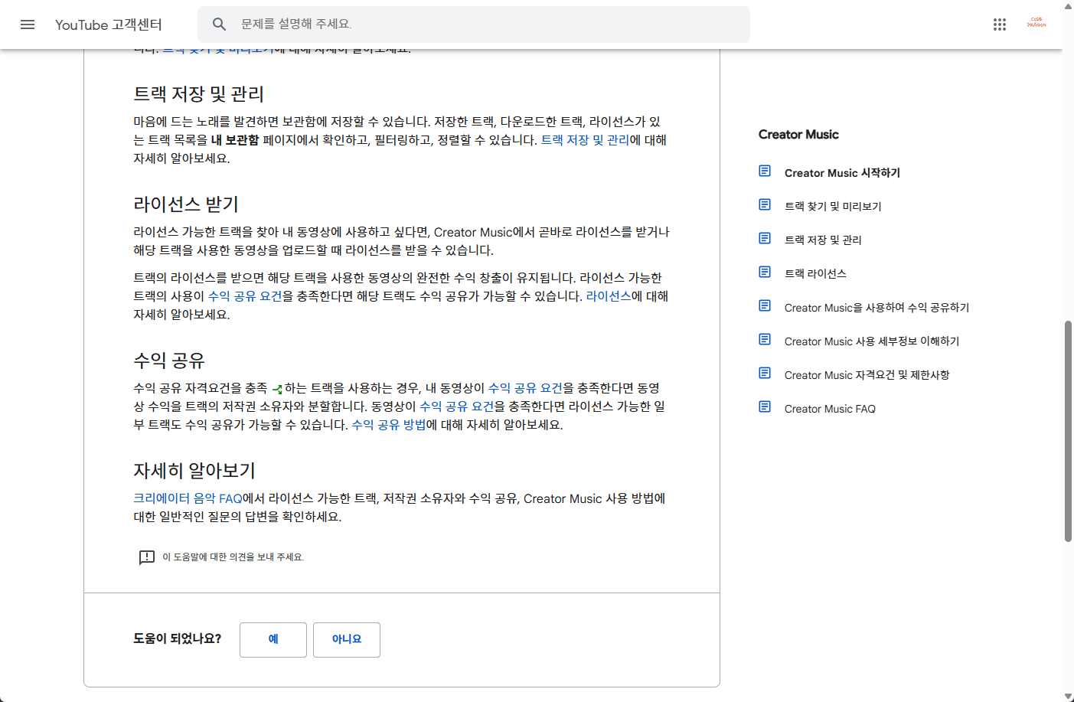
Task: Answer 예 to 도움이 되었나요
Action: point(273,640)
